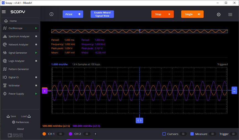Click the purple CH 2 offset handle

click(x=45, y=91)
